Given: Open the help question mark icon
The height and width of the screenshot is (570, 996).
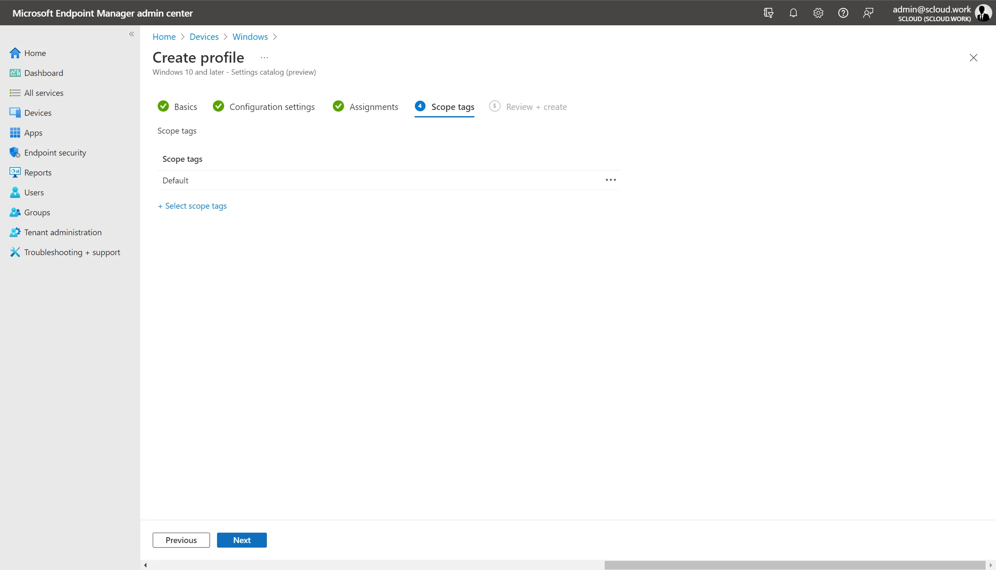Looking at the screenshot, I should coord(843,13).
